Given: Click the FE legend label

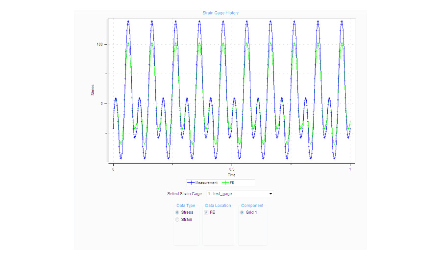Looking at the screenshot, I should point(232,182).
